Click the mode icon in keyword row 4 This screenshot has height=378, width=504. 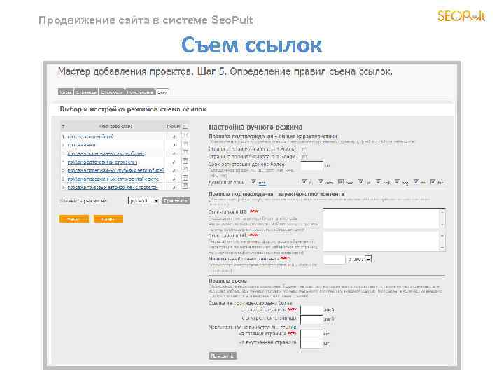tap(174, 162)
